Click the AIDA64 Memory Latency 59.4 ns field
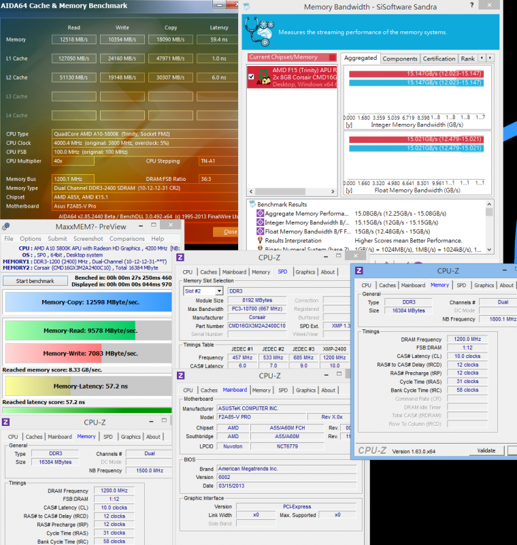This screenshot has height=545, width=517. 218,39
